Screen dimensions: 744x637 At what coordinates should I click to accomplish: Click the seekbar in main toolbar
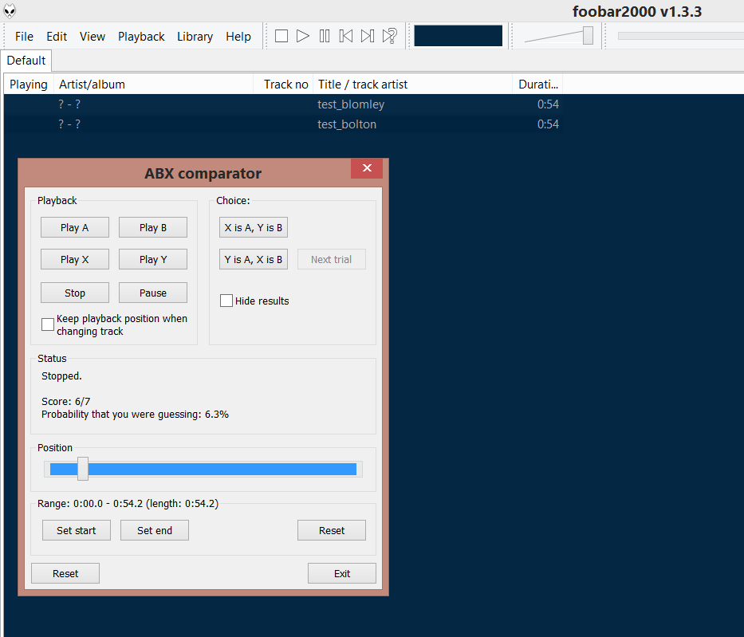(x=681, y=36)
